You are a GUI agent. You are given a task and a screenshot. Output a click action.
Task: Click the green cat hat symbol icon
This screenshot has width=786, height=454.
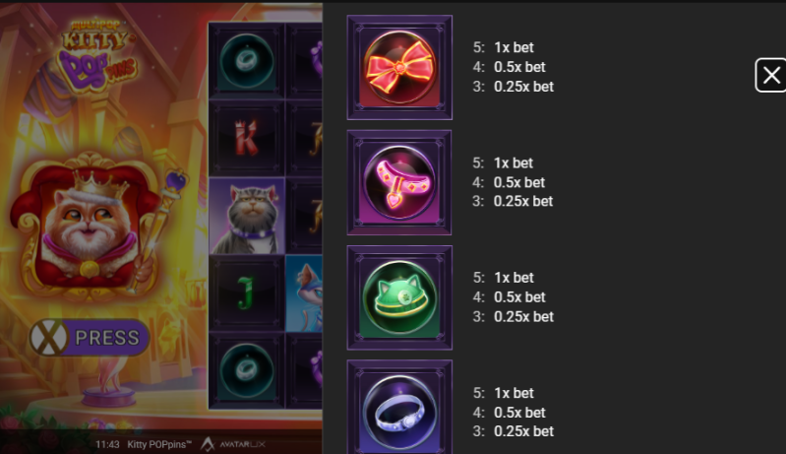[399, 297]
